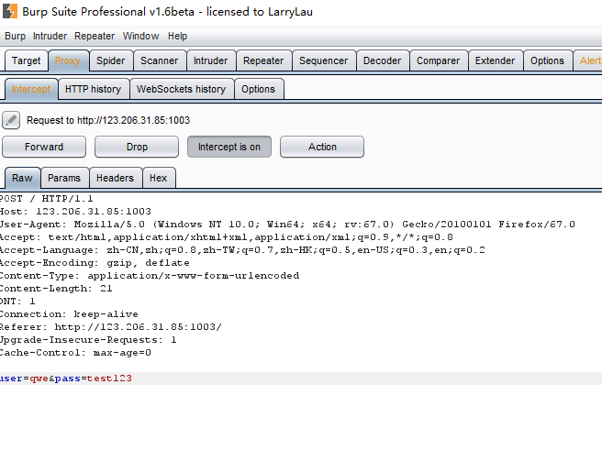Switch to the Spider tab

110,60
